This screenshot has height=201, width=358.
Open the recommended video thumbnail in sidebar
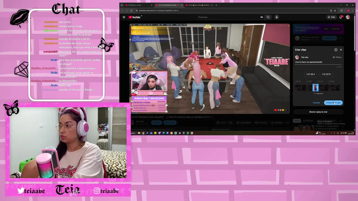[x=303, y=128]
